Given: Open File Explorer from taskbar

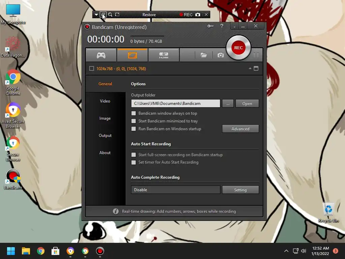Looking at the screenshot, I should click(26, 251).
